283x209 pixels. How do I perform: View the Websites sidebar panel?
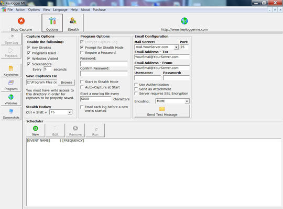tap(11, 99)
